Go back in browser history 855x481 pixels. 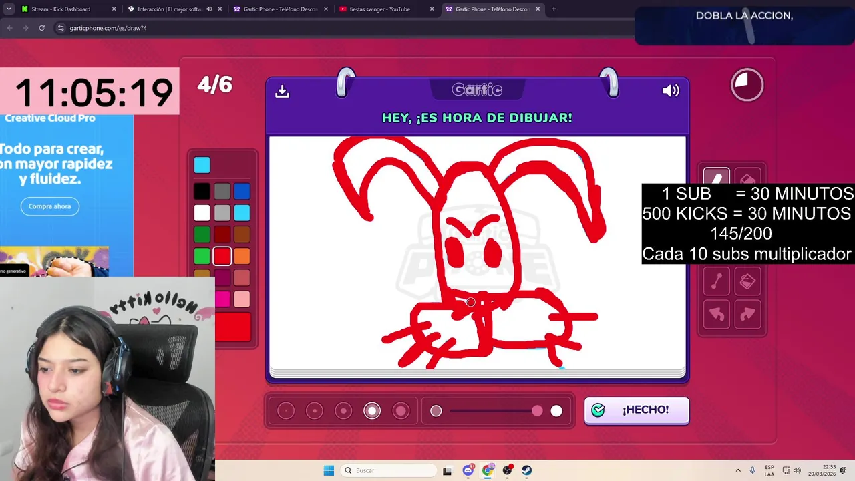coord(9,28)
